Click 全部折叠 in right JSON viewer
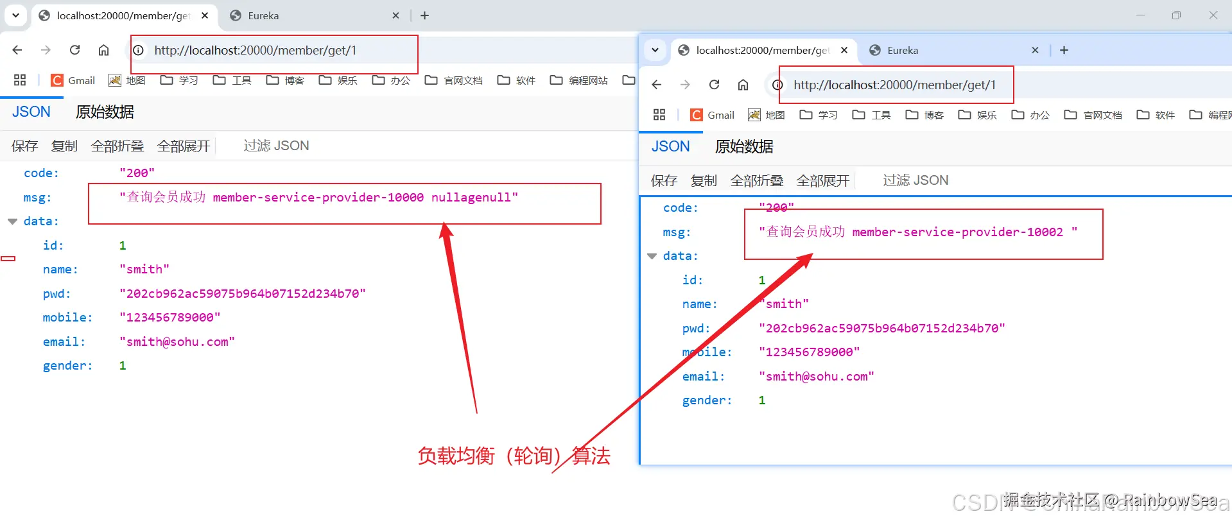Screen dimensions: 1232x523 coord(756,181)
